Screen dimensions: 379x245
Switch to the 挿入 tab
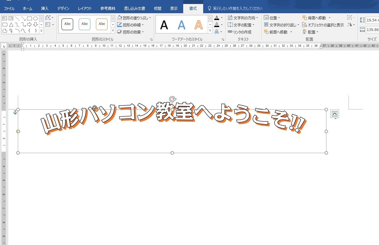pyautogui.click(x=45, y=9)
